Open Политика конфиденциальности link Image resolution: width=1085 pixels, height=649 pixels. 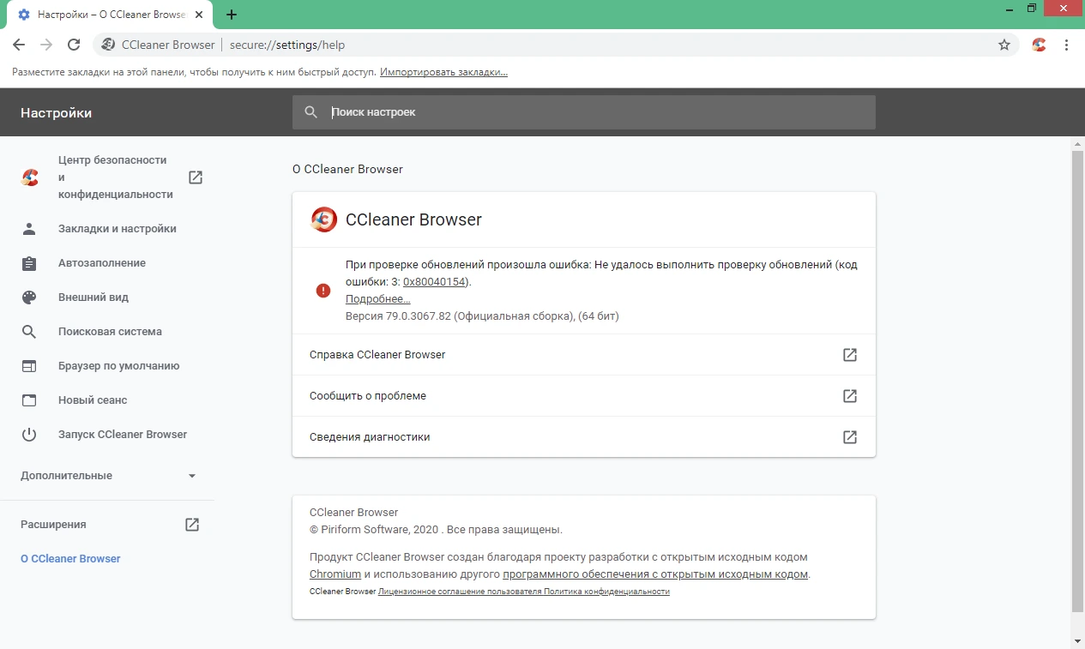click(606, 592)
